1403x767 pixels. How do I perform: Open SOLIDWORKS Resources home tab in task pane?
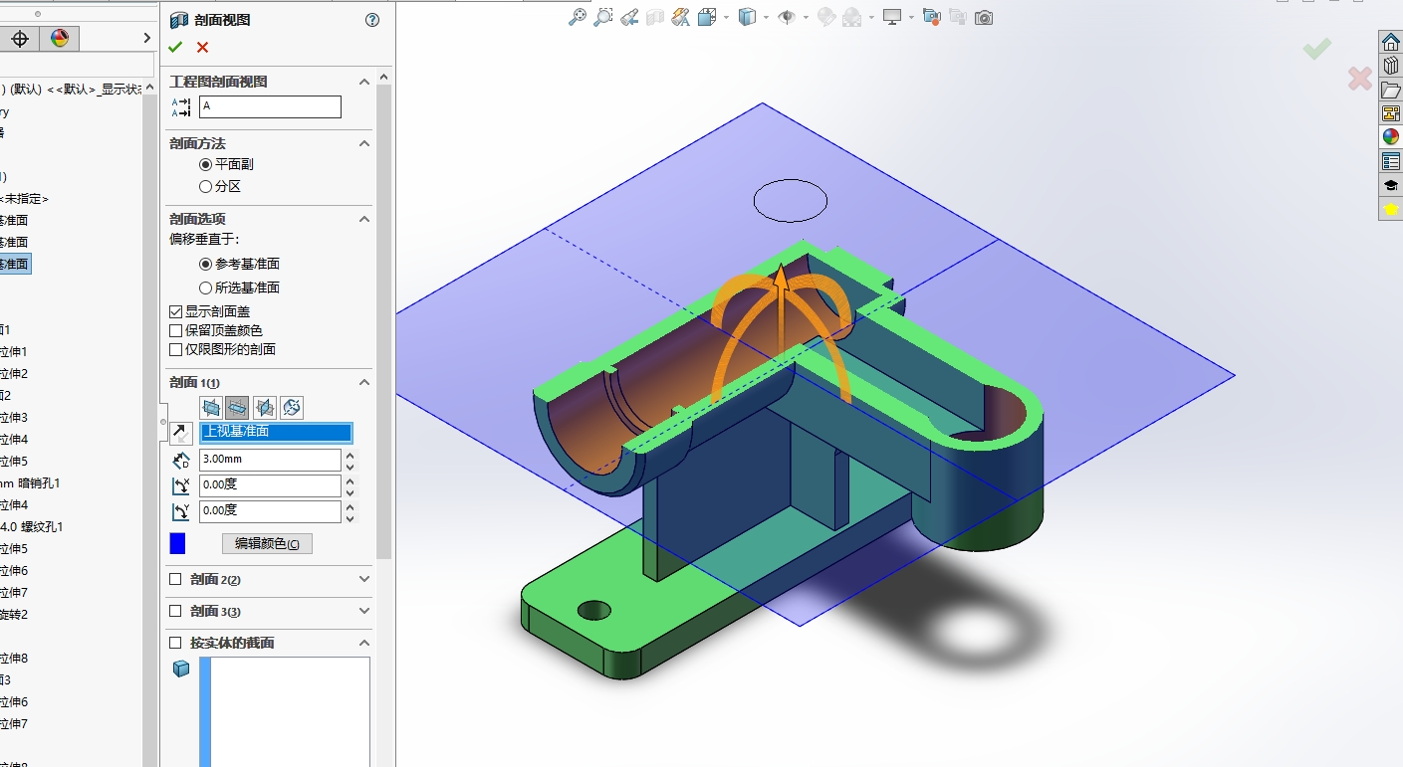(x=1391, y=41)
